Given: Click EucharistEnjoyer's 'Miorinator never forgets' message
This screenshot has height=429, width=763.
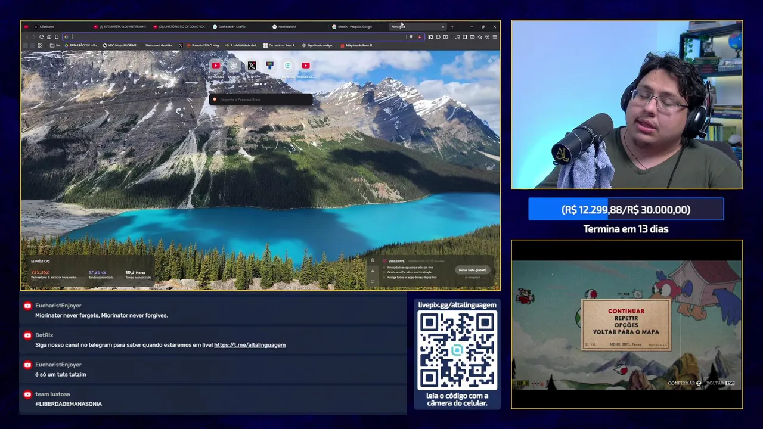Looking at the screenshot, I should click(101, 315).
